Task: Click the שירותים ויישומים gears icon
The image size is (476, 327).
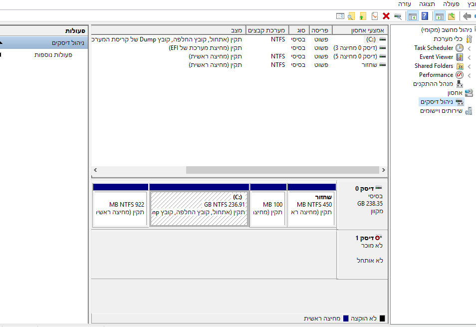Action: click(469, 111)
